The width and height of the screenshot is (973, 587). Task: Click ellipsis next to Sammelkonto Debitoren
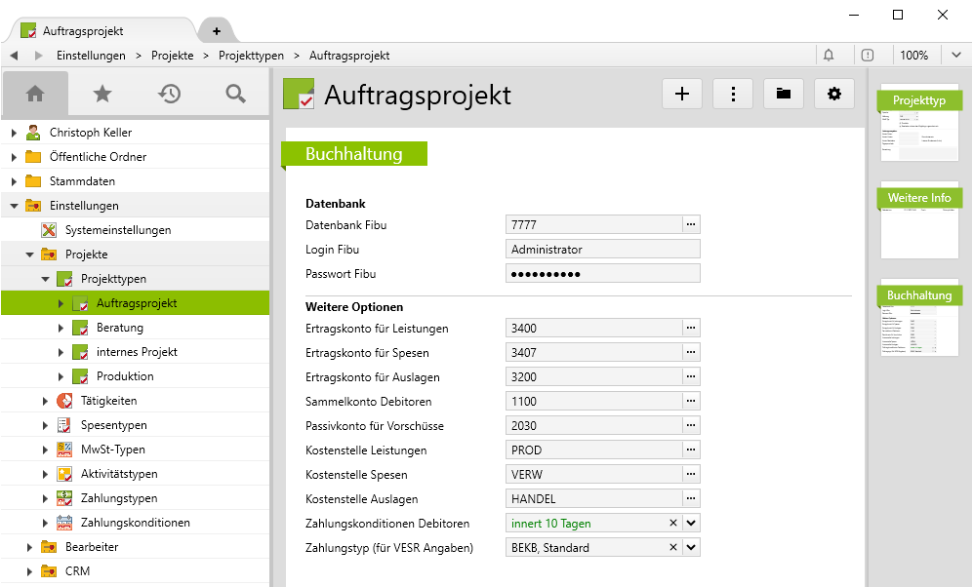691,401
